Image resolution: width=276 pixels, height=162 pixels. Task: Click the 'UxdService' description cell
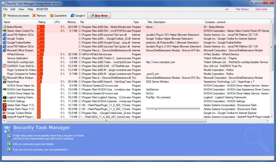click(x=152, y=89)
